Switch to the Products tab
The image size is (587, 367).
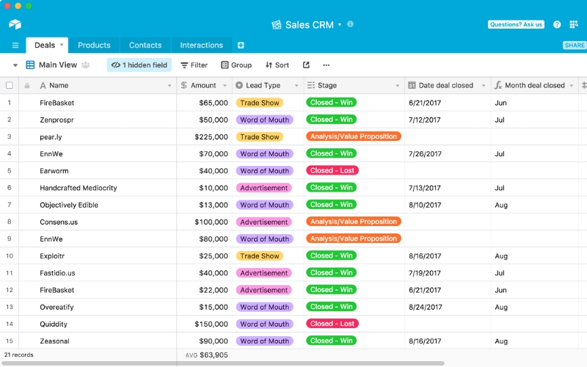point(94,46)
